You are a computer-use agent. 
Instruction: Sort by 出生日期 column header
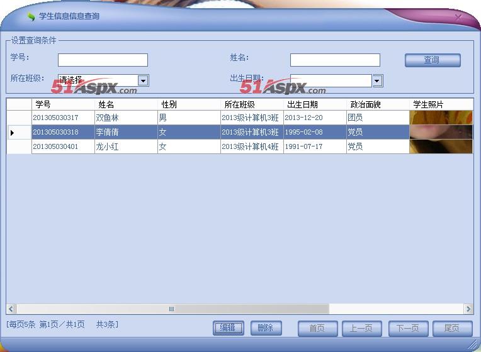315,104
